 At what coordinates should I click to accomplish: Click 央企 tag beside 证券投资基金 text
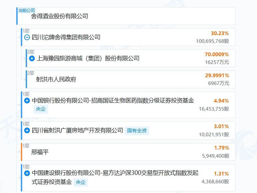(x=81, y=182)
